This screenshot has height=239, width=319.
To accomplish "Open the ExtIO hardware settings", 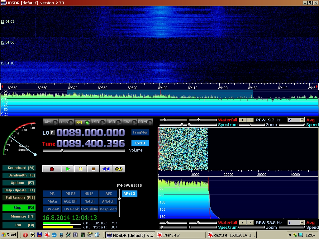I will pos(140,143).
